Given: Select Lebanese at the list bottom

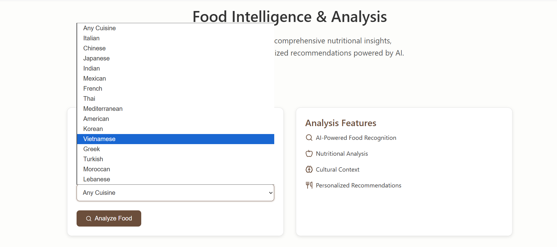Looking at the screenshot, I should 97,179.
